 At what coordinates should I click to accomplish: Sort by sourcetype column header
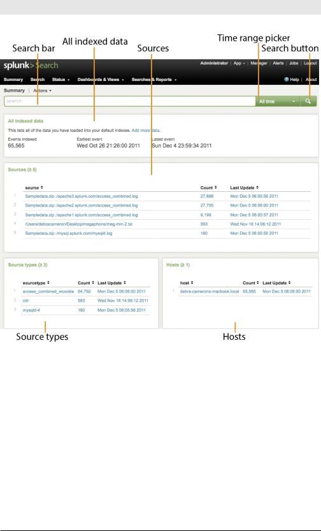click(x=36, y=283)
